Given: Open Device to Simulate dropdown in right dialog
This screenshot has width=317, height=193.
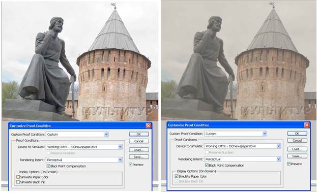Looking at the screenshot, I should [x=279, y=146].
